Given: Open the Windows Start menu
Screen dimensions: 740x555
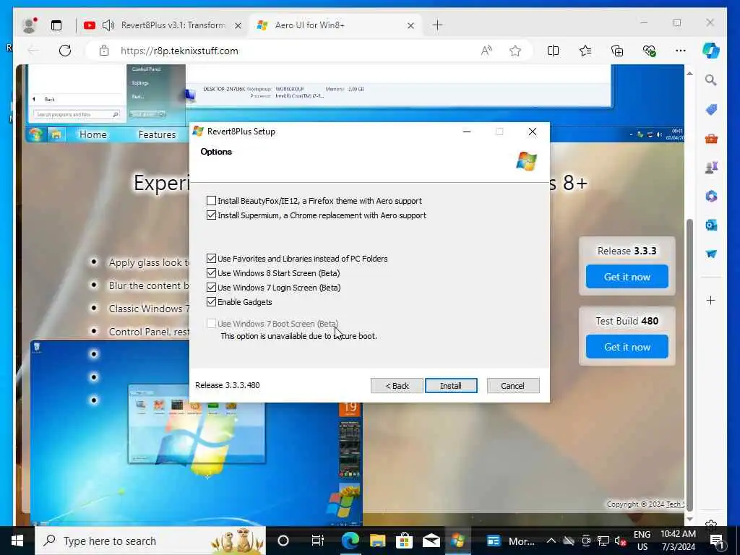Looking at the screenshot, I should coord(17,541).
